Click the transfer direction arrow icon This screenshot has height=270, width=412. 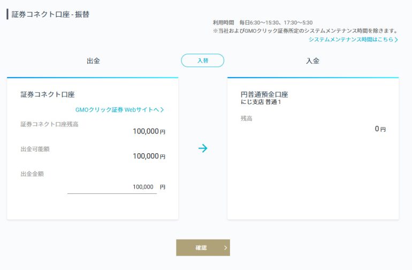pyautogui.click(x=203, y=148)
